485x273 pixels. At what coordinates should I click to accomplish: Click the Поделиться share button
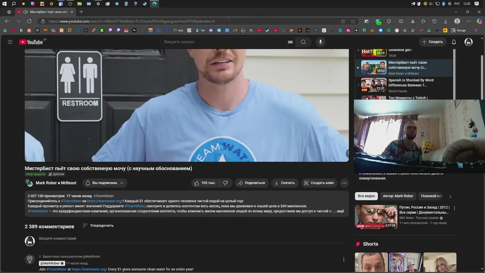(251, 183)
